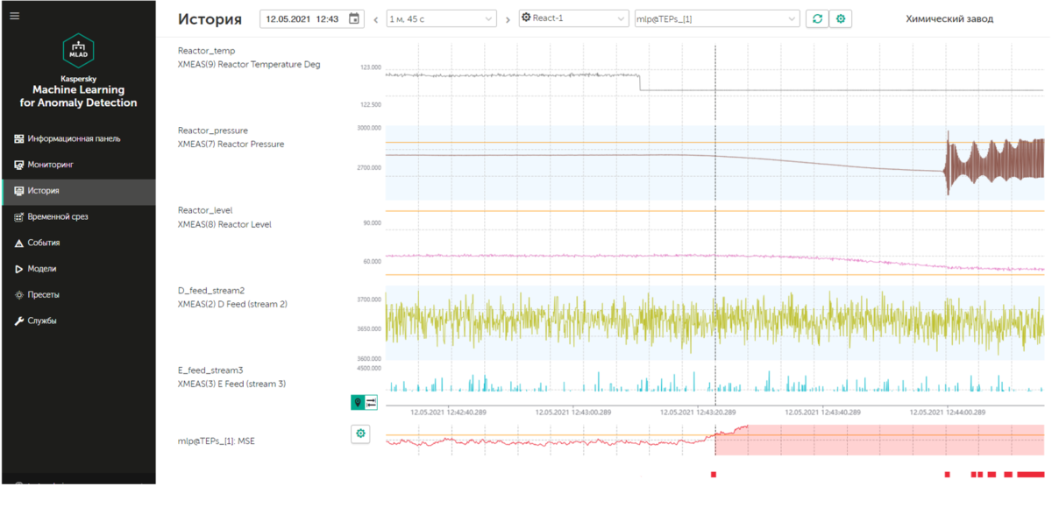Click the Kaspersky MLAD logo

[78, 51]
